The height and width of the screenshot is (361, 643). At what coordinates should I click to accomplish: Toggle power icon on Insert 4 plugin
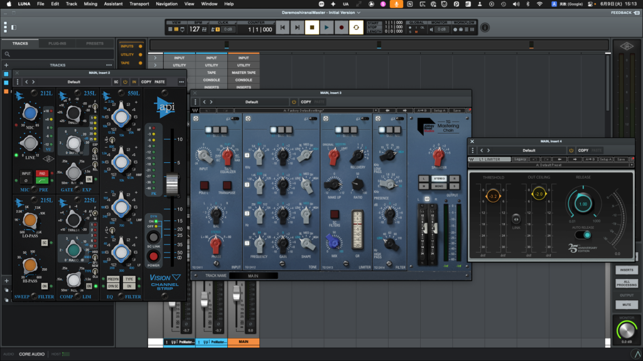(571, 150)
